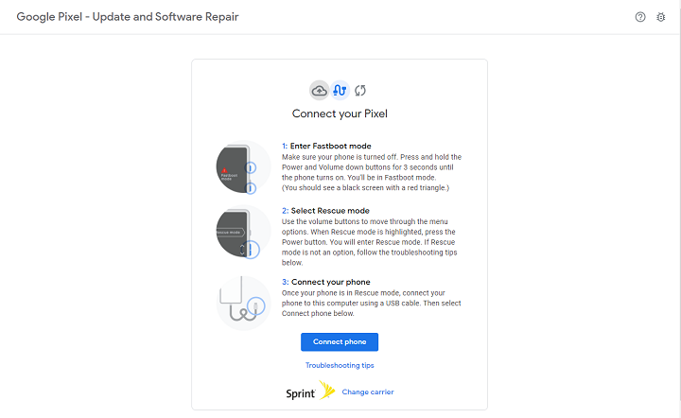Select the cloud upload step icon
The height and width of the screenshot is (418, 681).
coord(320,91)
